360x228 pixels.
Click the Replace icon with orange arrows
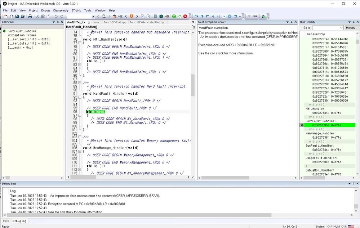point(115,16)
